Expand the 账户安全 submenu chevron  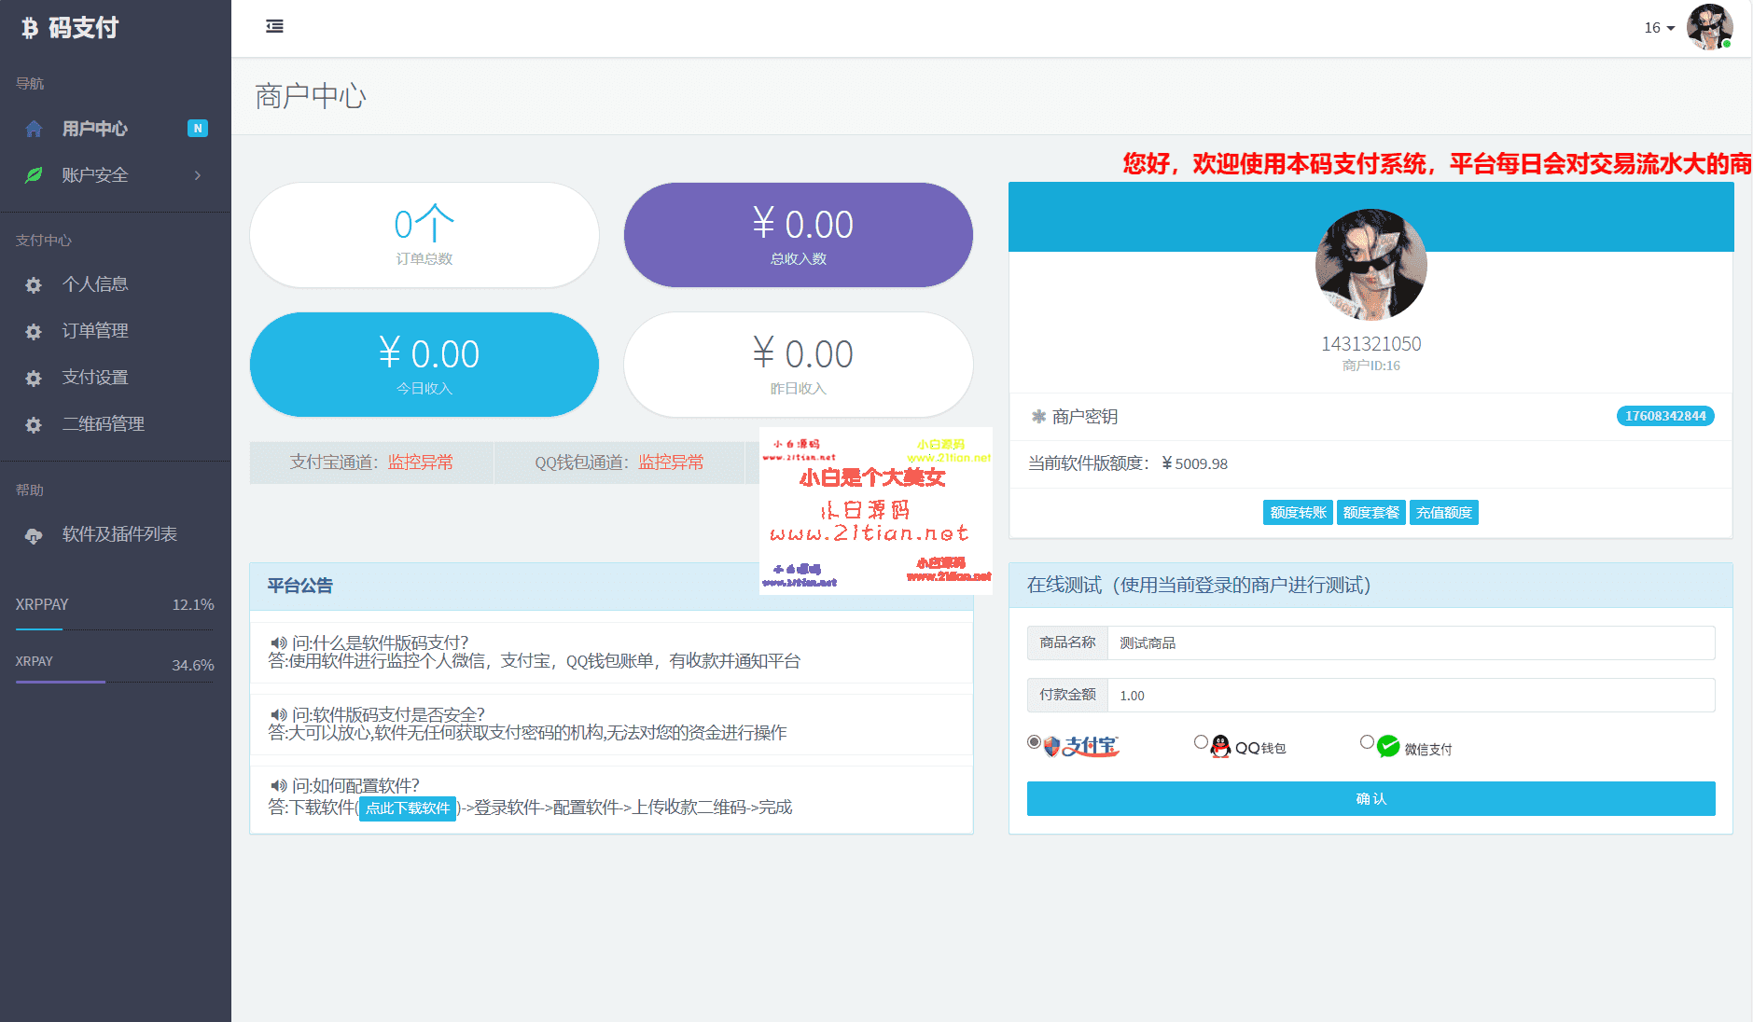point(197,174)
